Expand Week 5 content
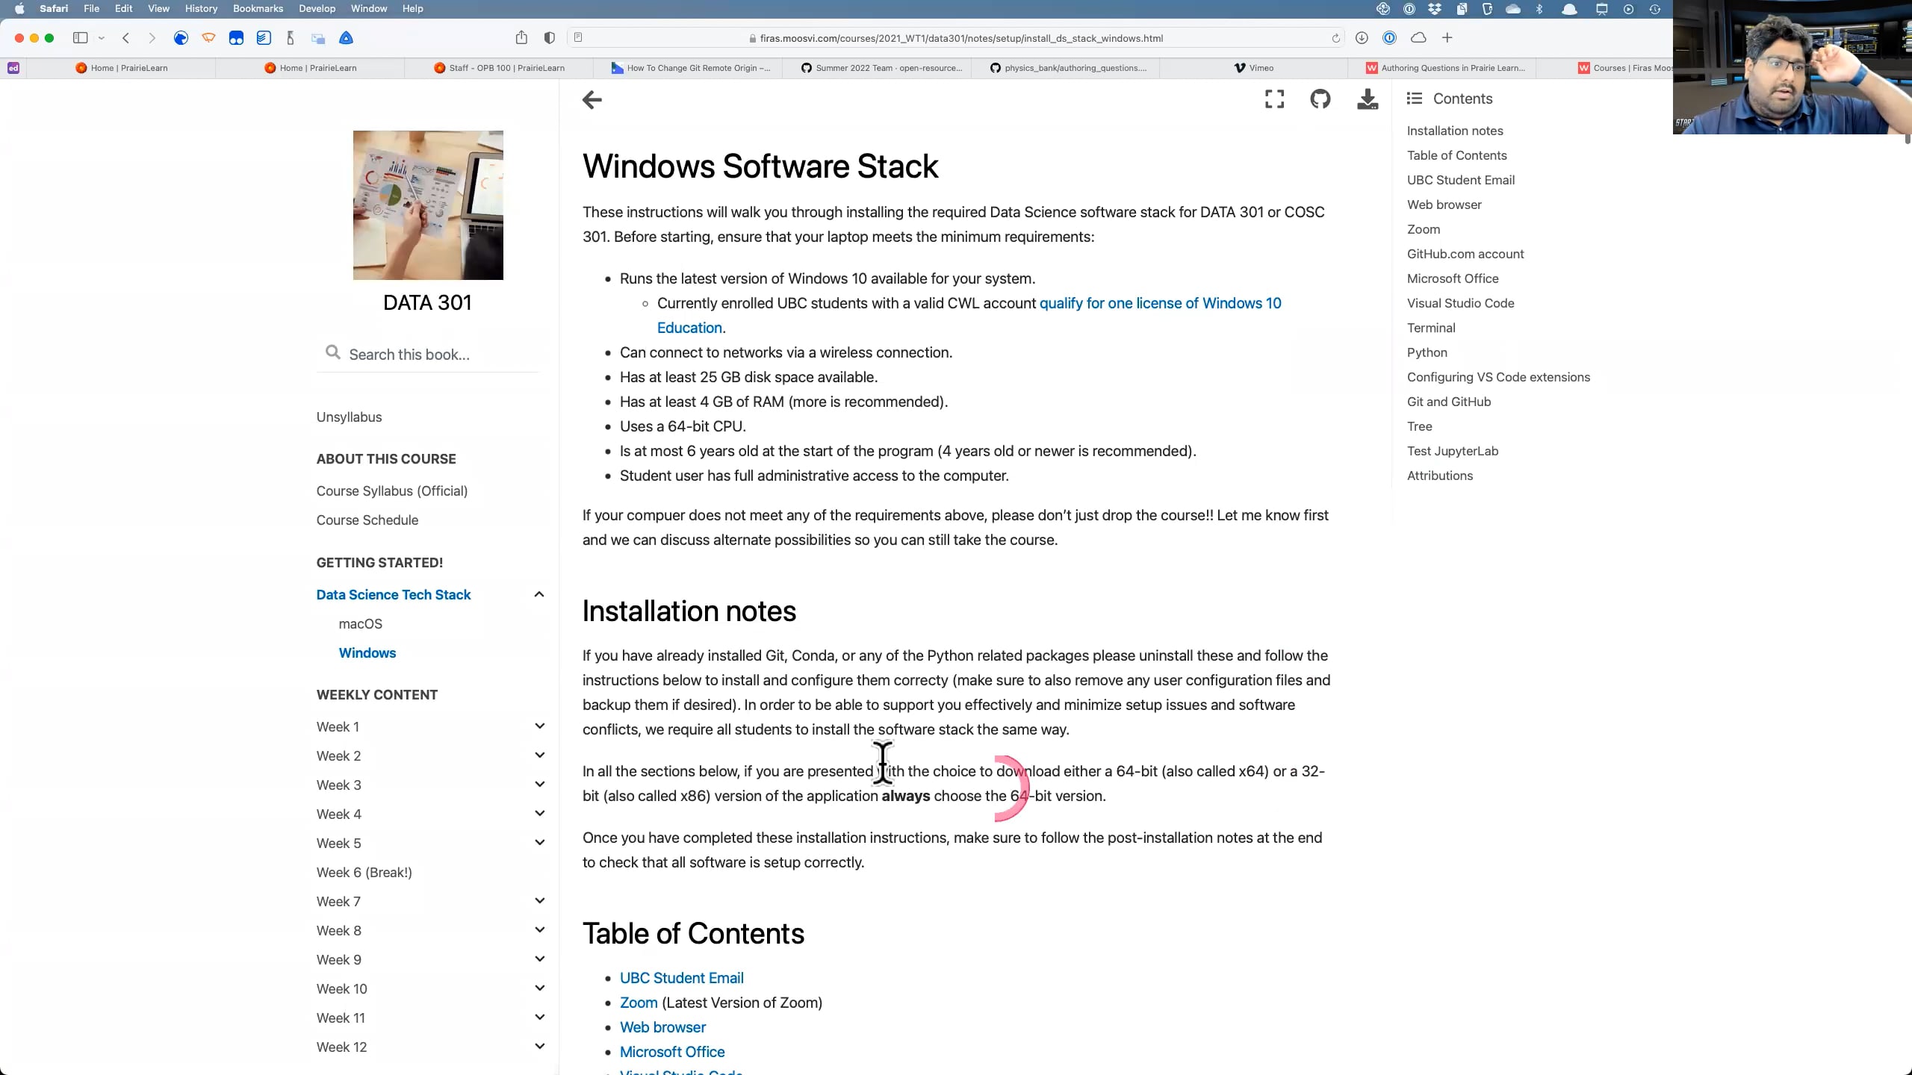This screenshot has height=1075, width=1912. click(x=539, y=842)
